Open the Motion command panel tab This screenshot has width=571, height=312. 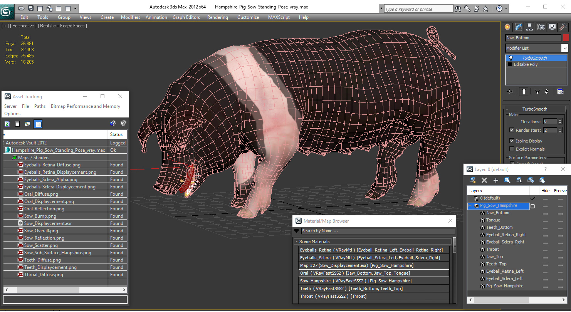pos(541,27)
